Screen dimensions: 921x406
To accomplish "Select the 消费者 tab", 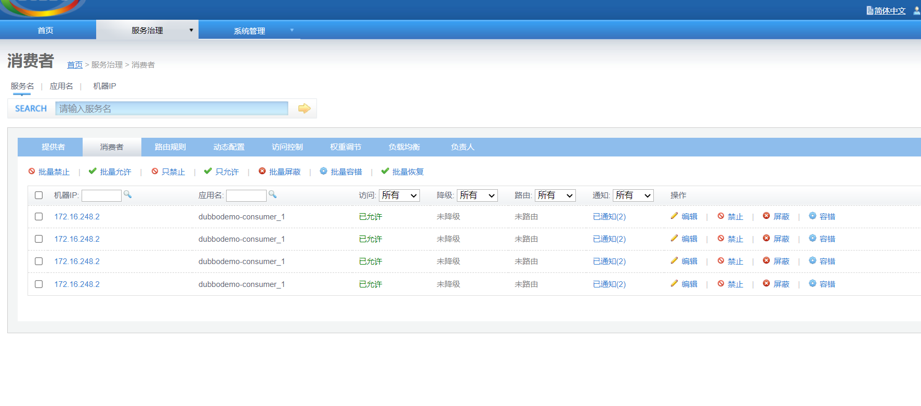I will (112, 147).
